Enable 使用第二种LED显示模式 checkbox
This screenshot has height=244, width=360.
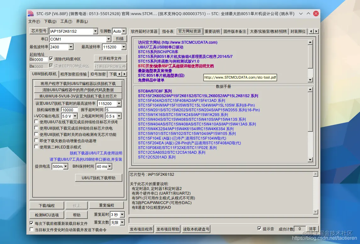(x=36, y=147)
